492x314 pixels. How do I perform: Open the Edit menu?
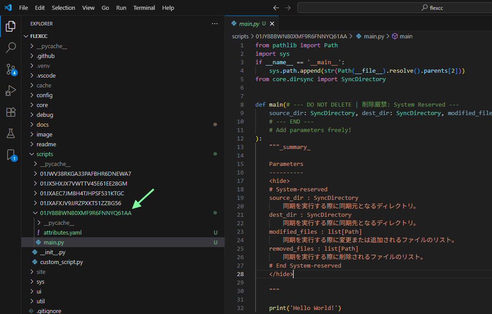point(40,8)
